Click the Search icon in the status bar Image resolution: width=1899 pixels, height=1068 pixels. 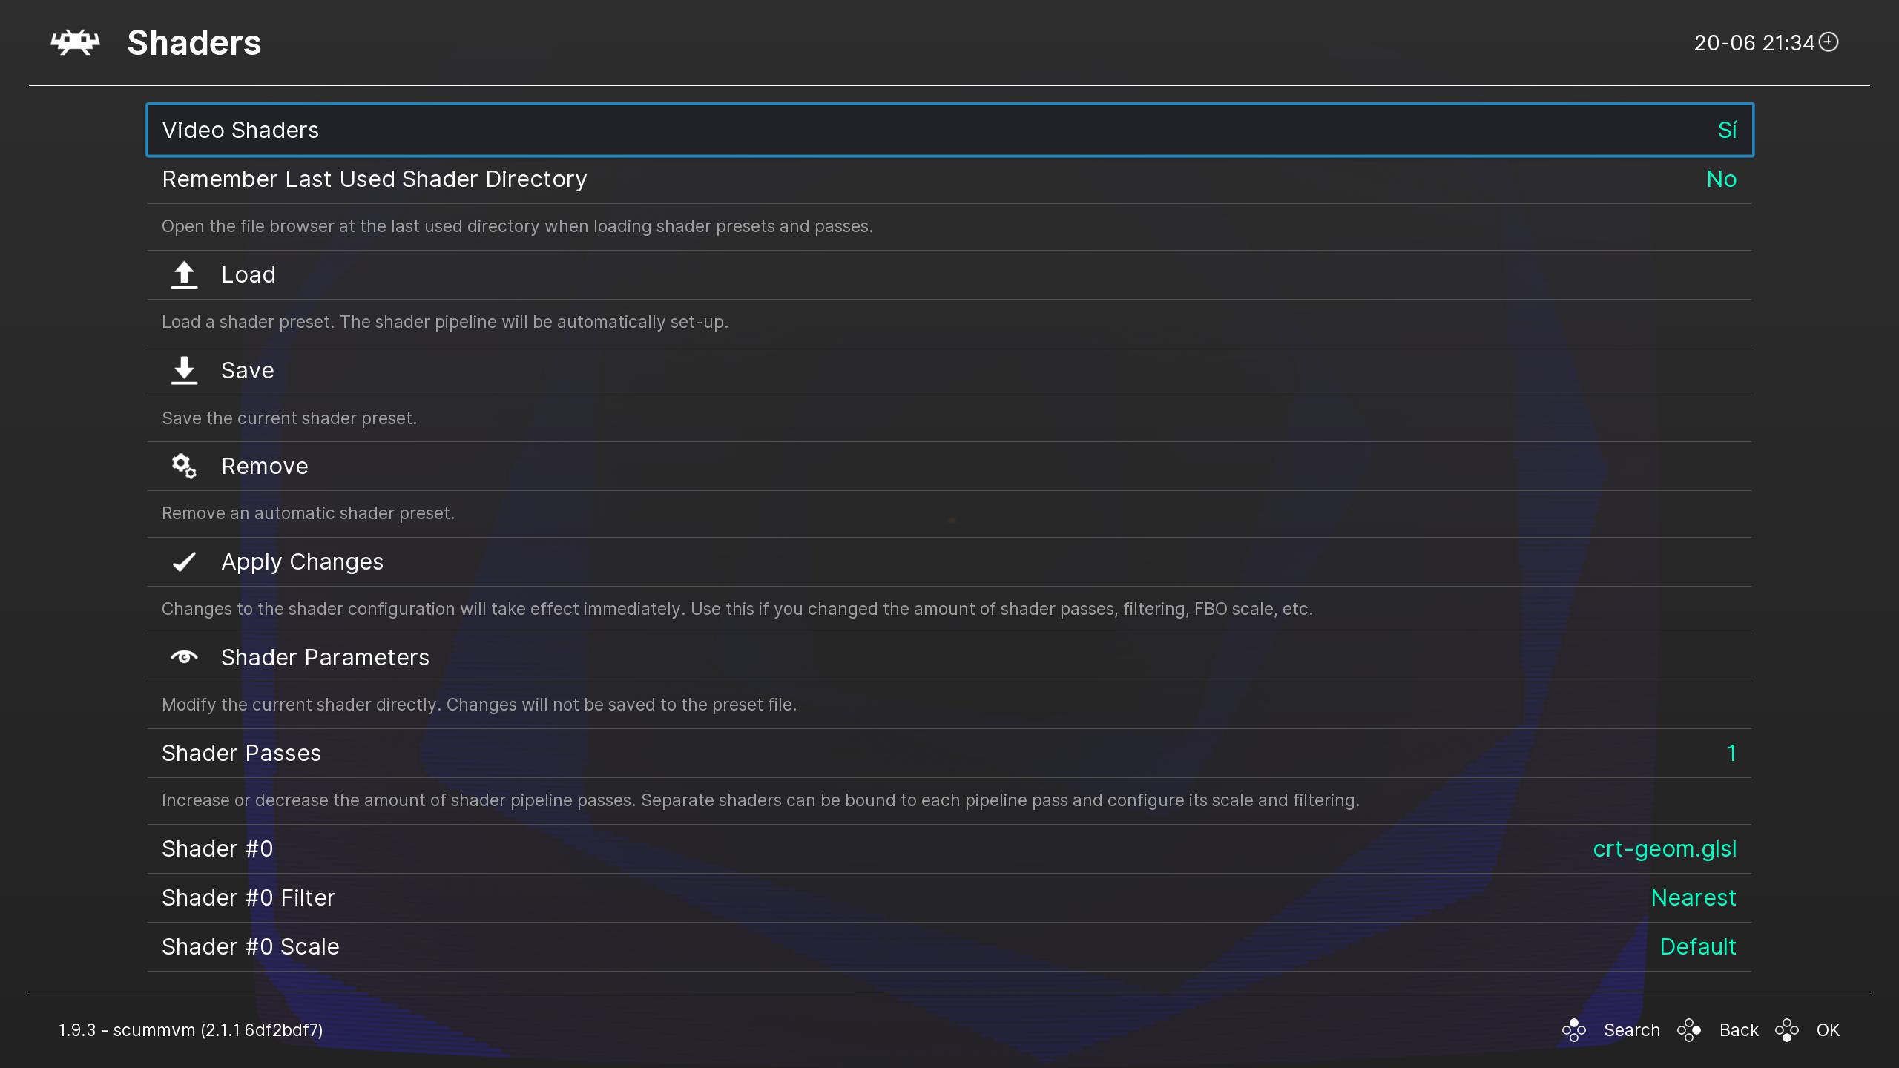point(1574,1029)
